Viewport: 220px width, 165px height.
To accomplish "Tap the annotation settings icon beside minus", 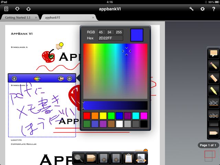I will tap(61, 79).
